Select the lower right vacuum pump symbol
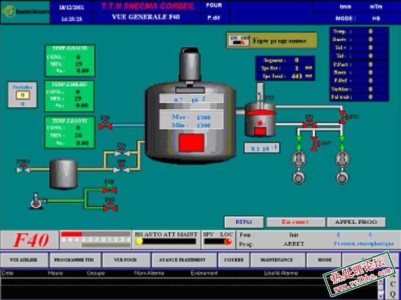This screenshot has height=300, width=401. click(342, 177)
